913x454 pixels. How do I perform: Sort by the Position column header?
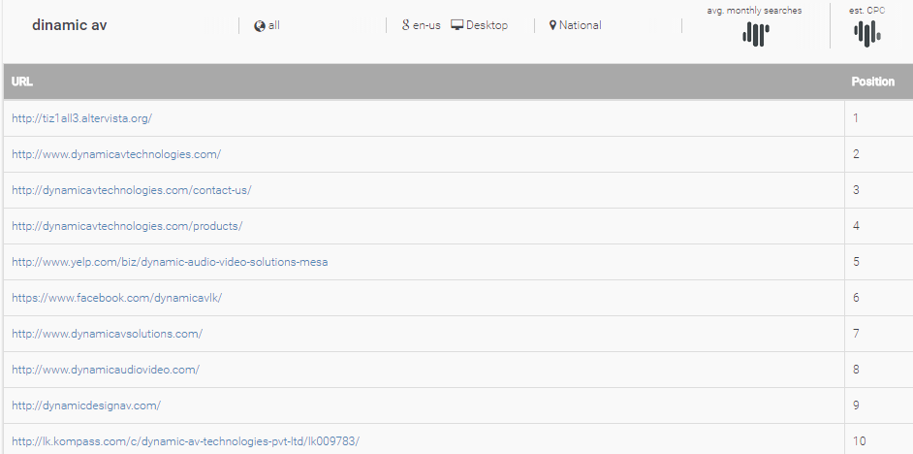click(x=873, y=81)
